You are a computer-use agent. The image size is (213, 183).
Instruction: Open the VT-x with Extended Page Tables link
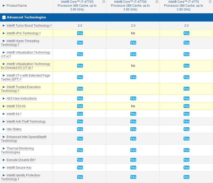pos(26,77)
